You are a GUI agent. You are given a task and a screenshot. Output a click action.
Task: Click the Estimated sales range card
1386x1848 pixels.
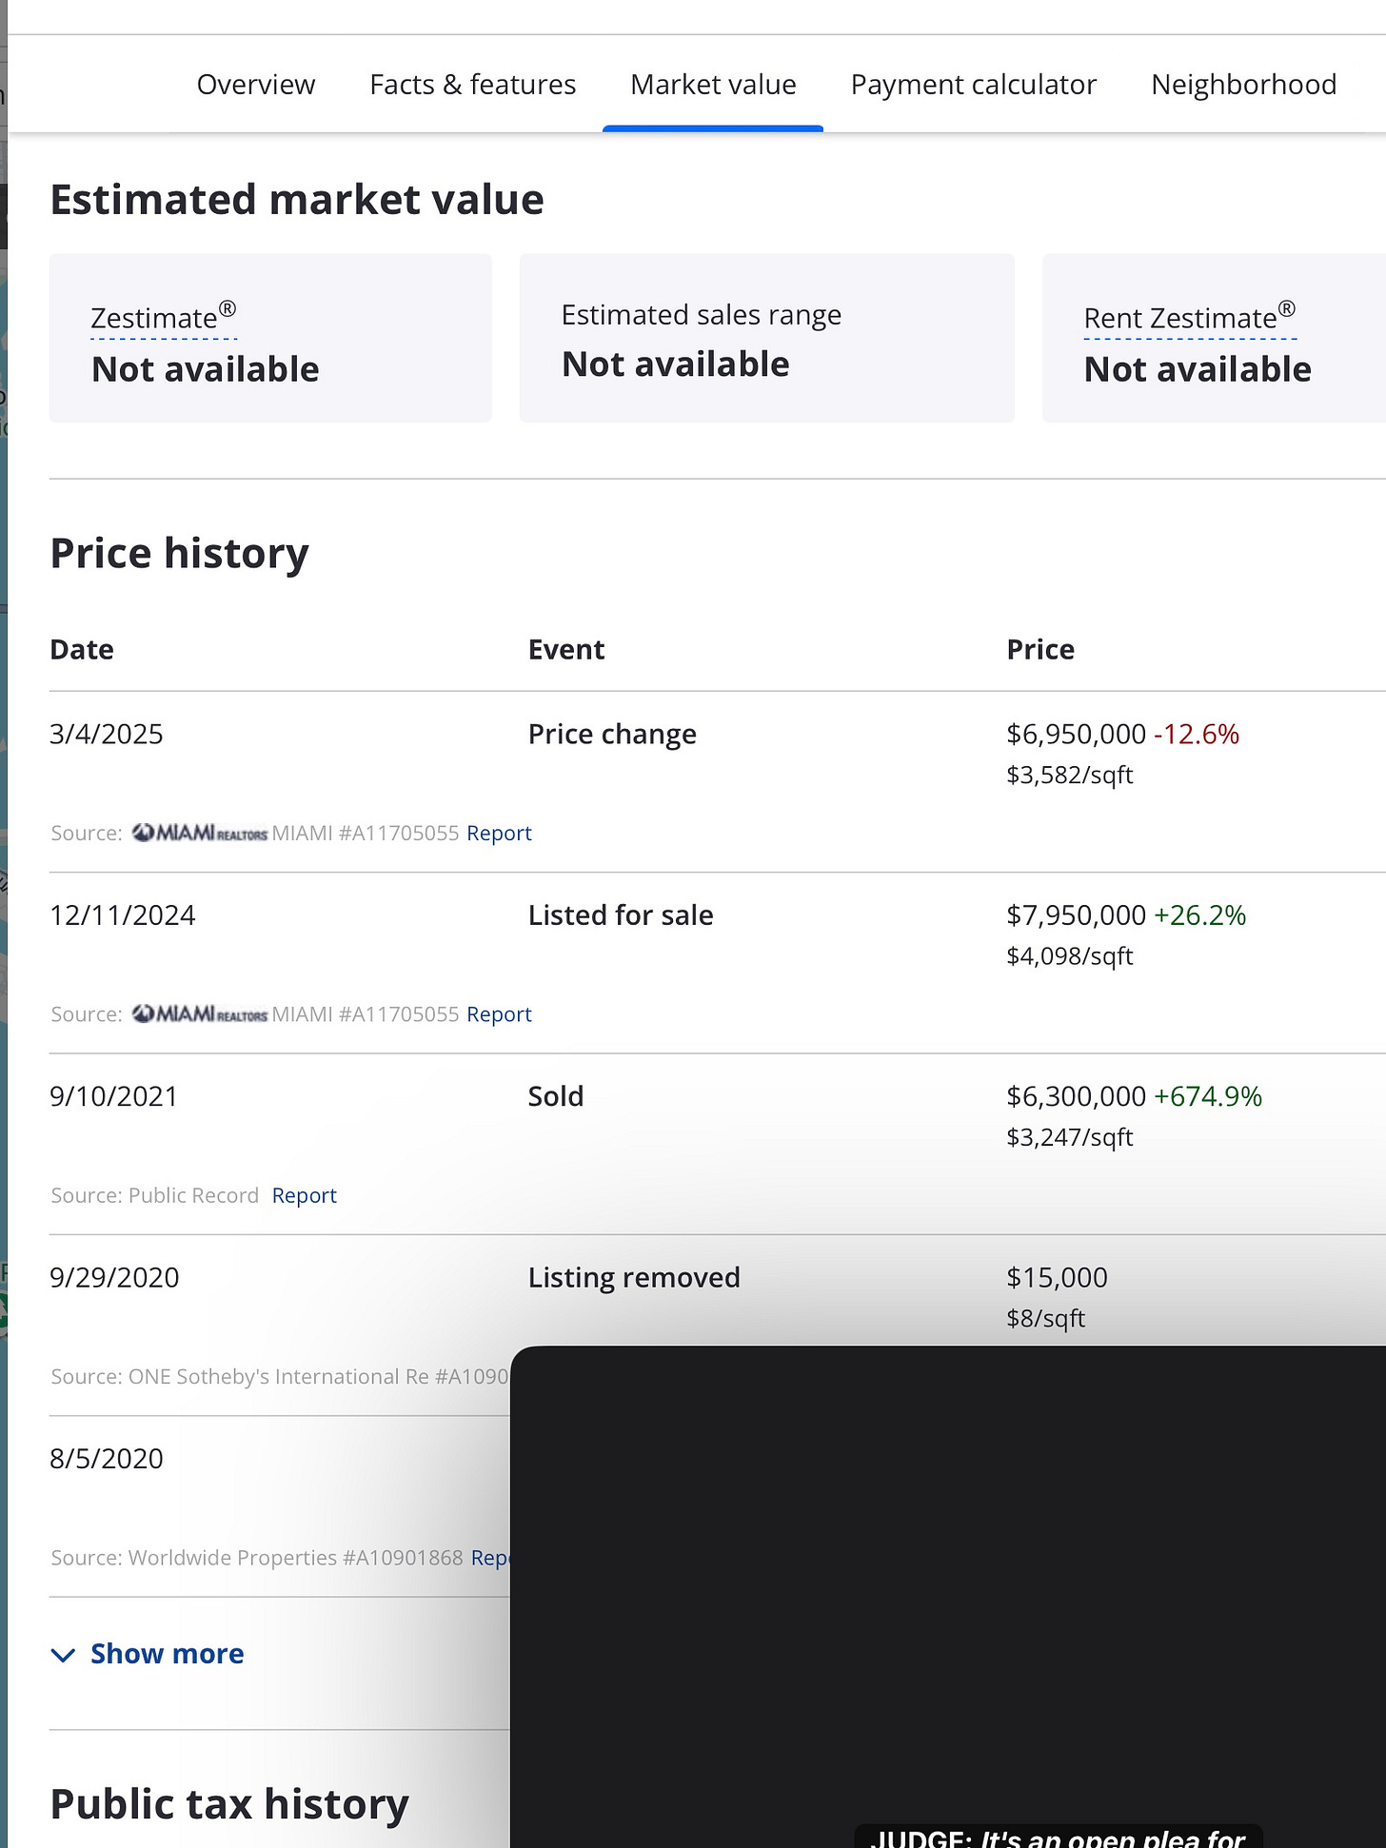[766, 338]
